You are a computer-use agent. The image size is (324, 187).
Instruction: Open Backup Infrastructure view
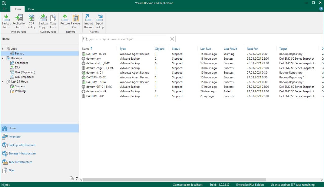(22, 145)
